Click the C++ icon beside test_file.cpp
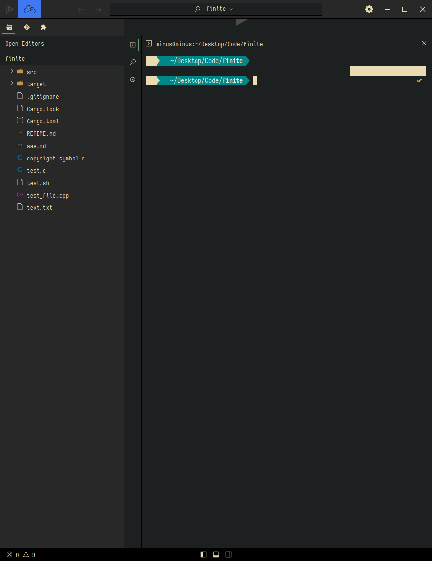 click(20, 195)
